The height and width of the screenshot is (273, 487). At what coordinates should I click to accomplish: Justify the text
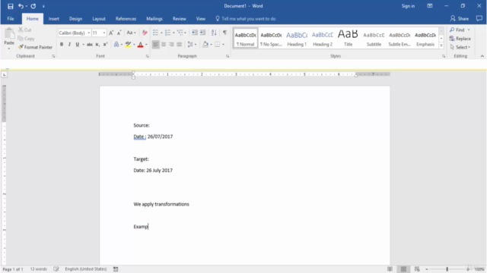click(180, 45)
